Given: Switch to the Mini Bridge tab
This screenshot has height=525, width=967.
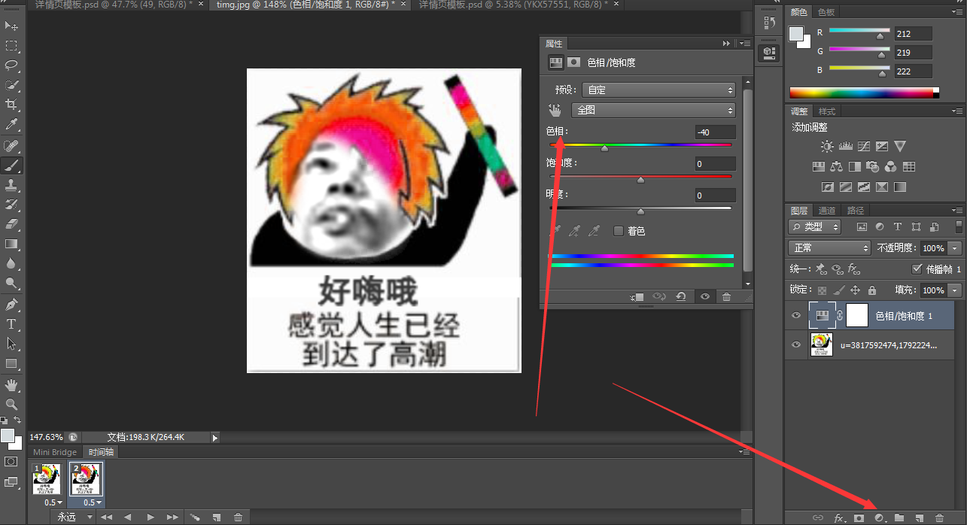Looking at the screenshot, I should [x=55, y=452].
